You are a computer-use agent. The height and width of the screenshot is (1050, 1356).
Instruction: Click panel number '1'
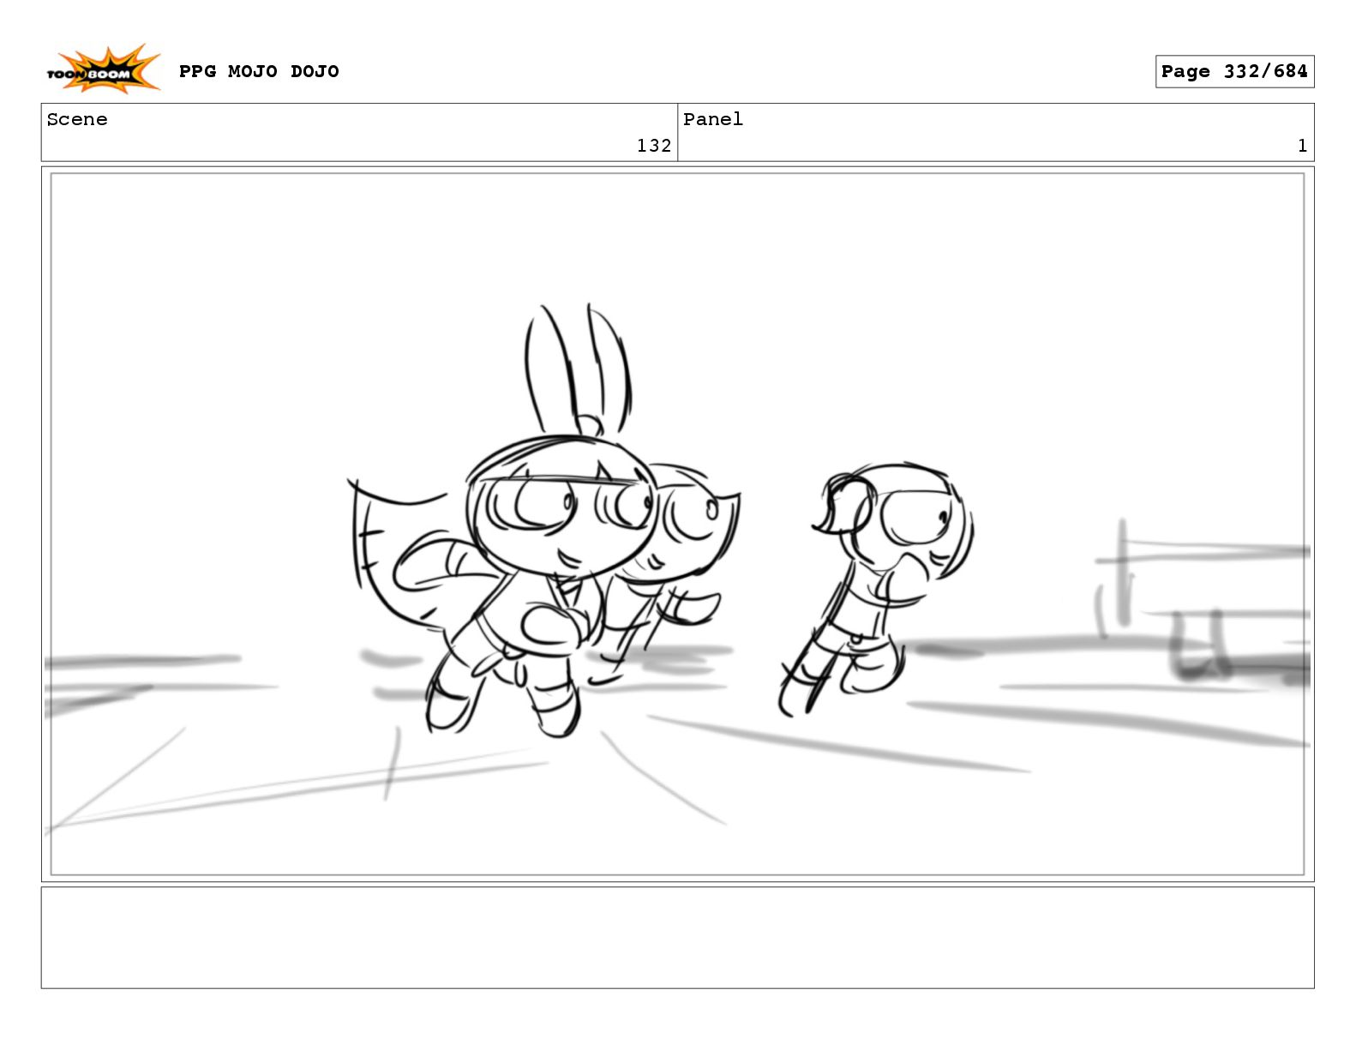pyautogui.click(x=1302, y=146)
